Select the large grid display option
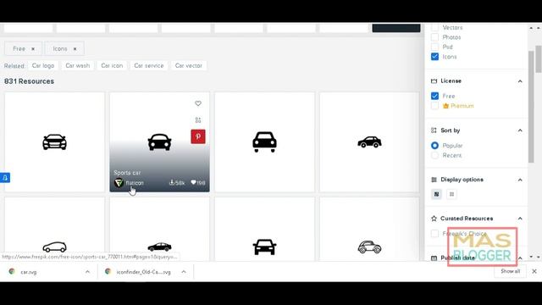The height and width of the screenshot is (305, 542). pyautogui.click(x=437, y=194)
